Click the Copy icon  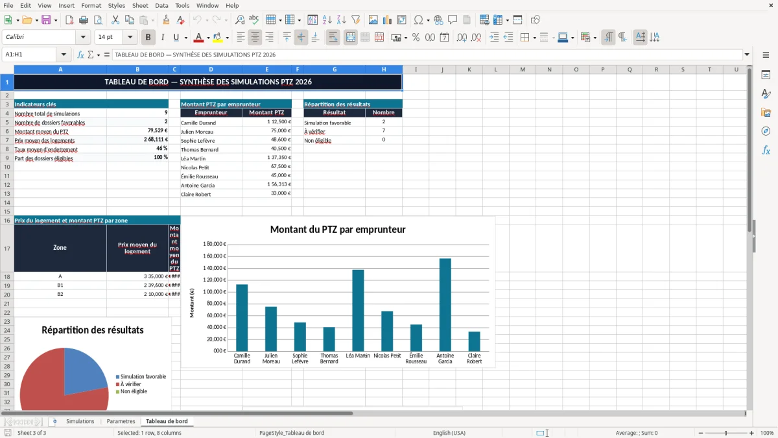pyautogui.click(x=129, y=20)
